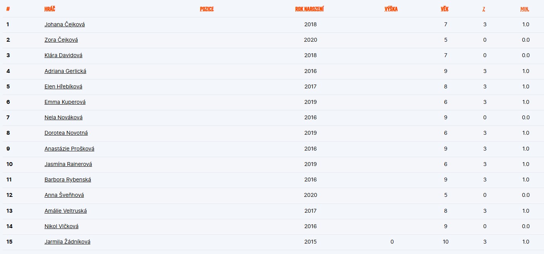Screen dimensions: 544x254
Task: Sort table by Hráč column header
Action: tap(50, 9)
